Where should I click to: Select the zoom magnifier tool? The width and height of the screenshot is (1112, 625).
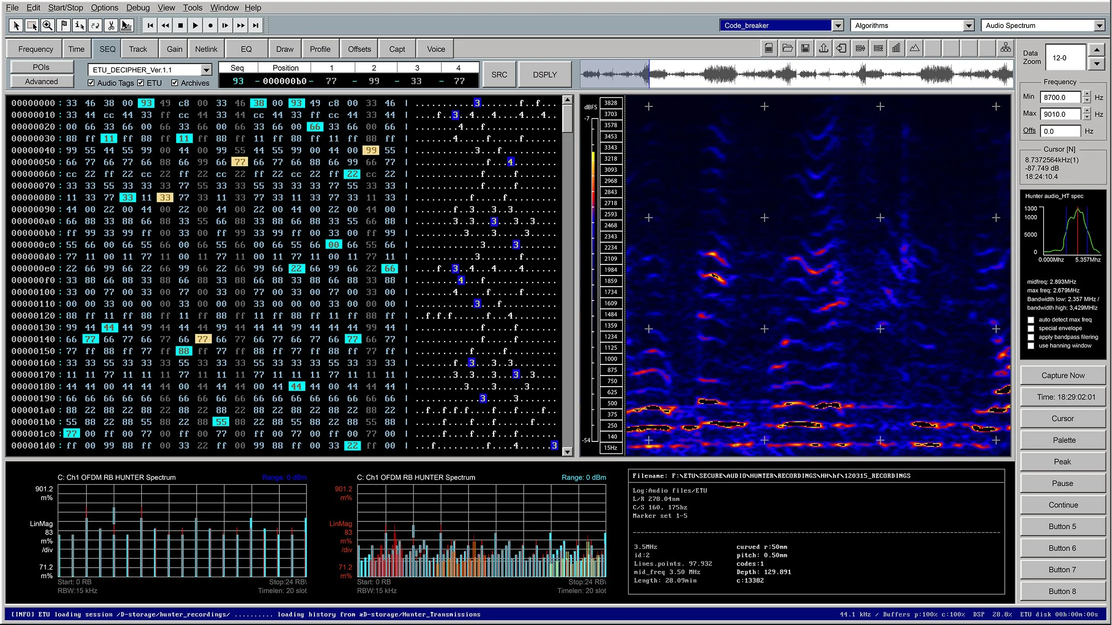48,25
